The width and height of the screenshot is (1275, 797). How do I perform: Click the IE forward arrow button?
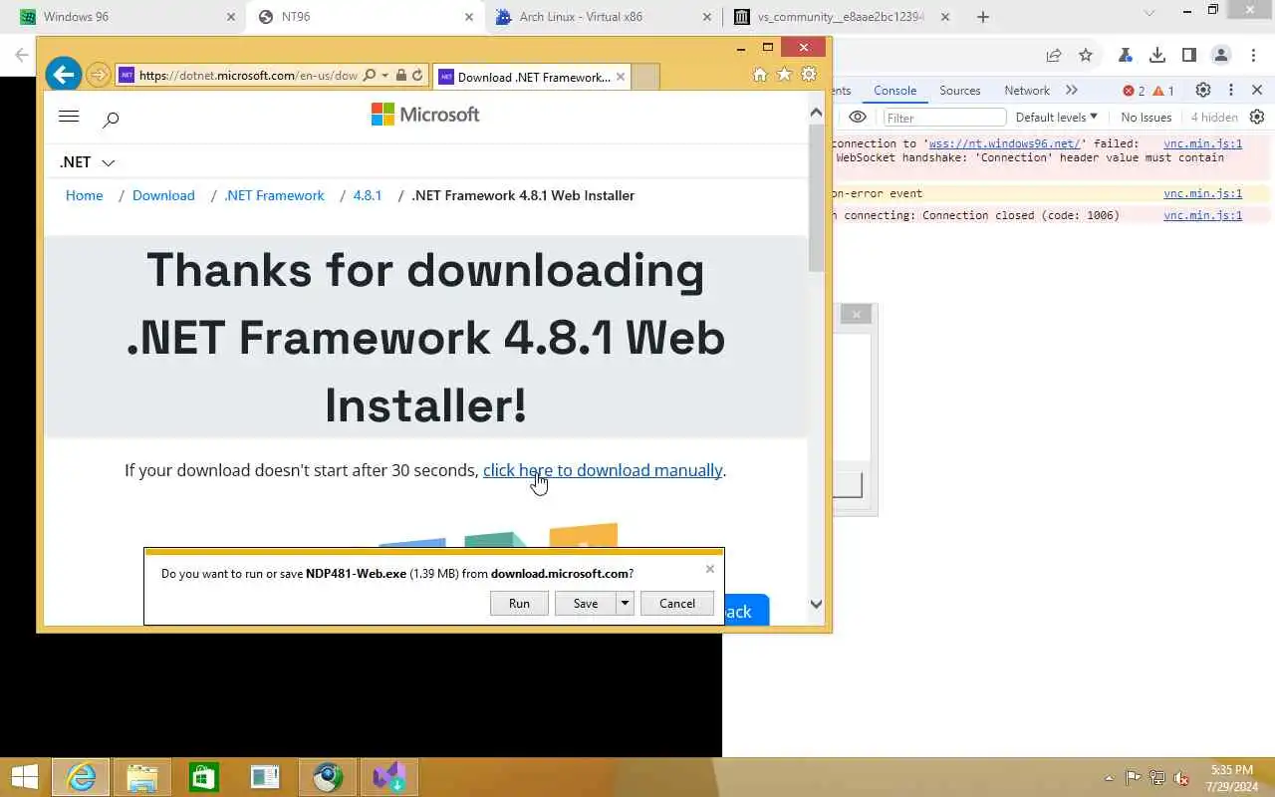tap(98, 75)
